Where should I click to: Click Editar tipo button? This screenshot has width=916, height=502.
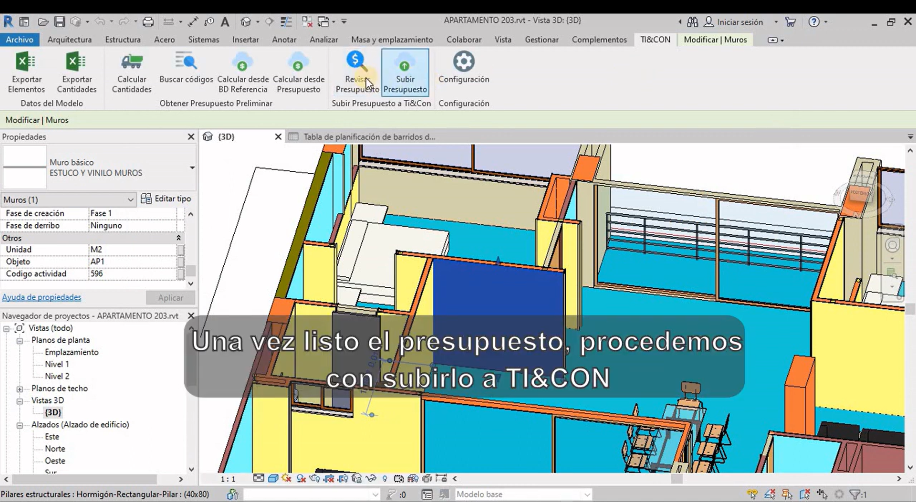tap(166, 199)
